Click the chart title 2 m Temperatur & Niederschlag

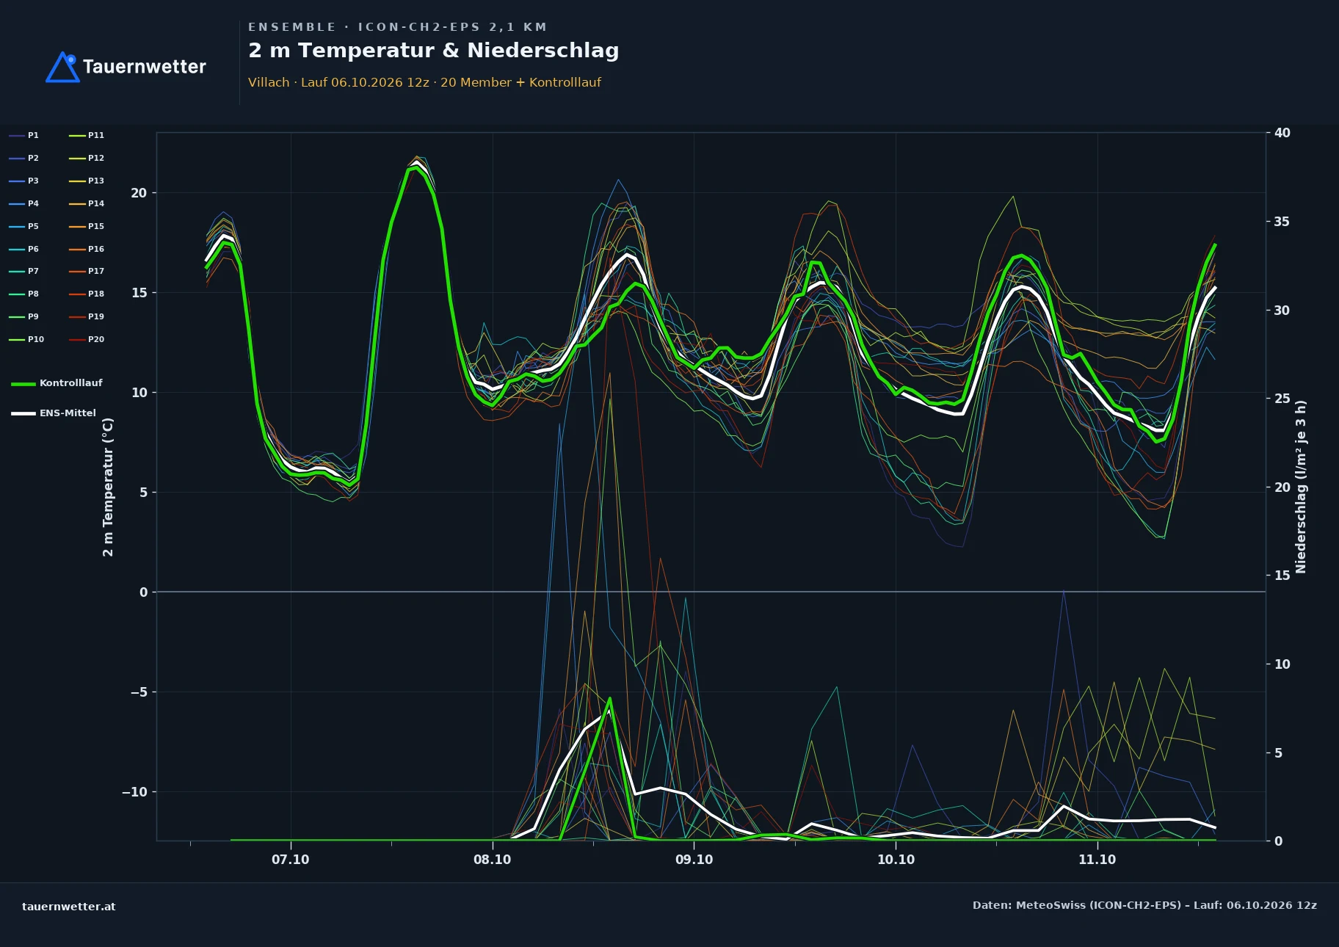click(x=434, y=51)
